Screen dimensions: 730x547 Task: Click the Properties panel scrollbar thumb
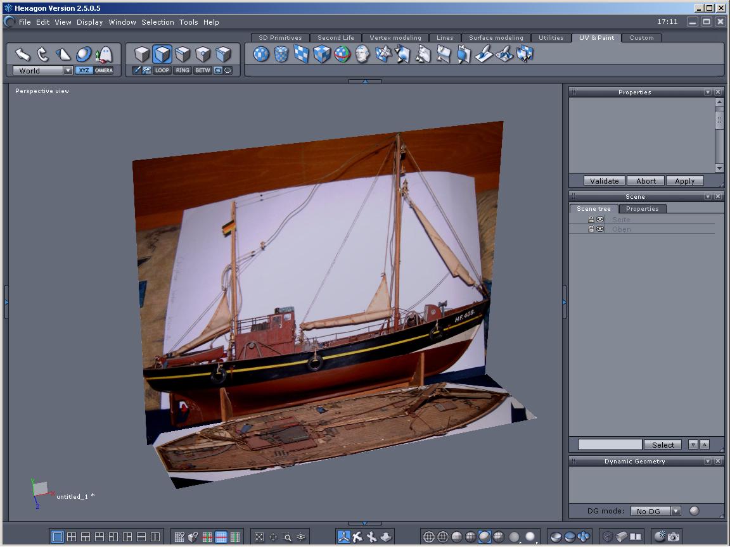[x=719, y=120]
